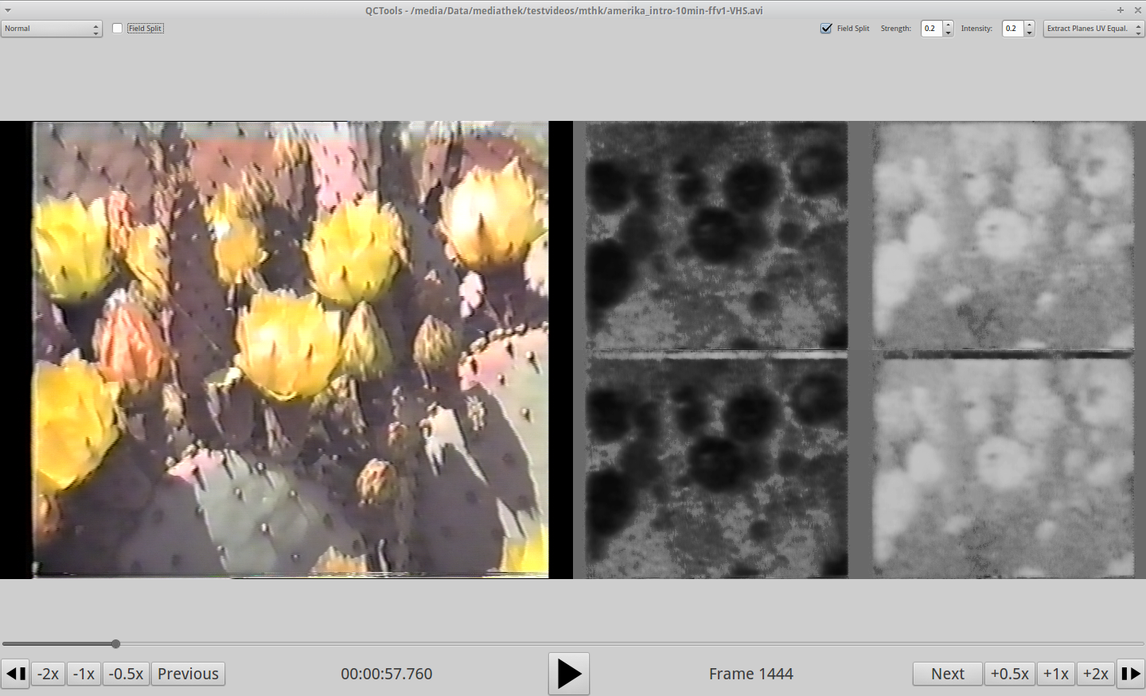Set reverse playback speed to -2x
The height and width of the screenshot is (696, 1146).
pyautogui.click(x=49, y=674)
